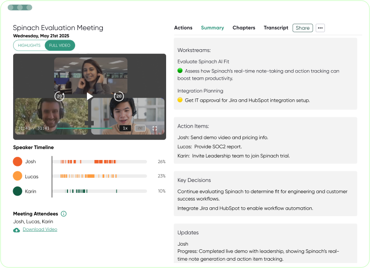Switch to the Chapters tab
The image size is (370, 268).
coord(244,28)
